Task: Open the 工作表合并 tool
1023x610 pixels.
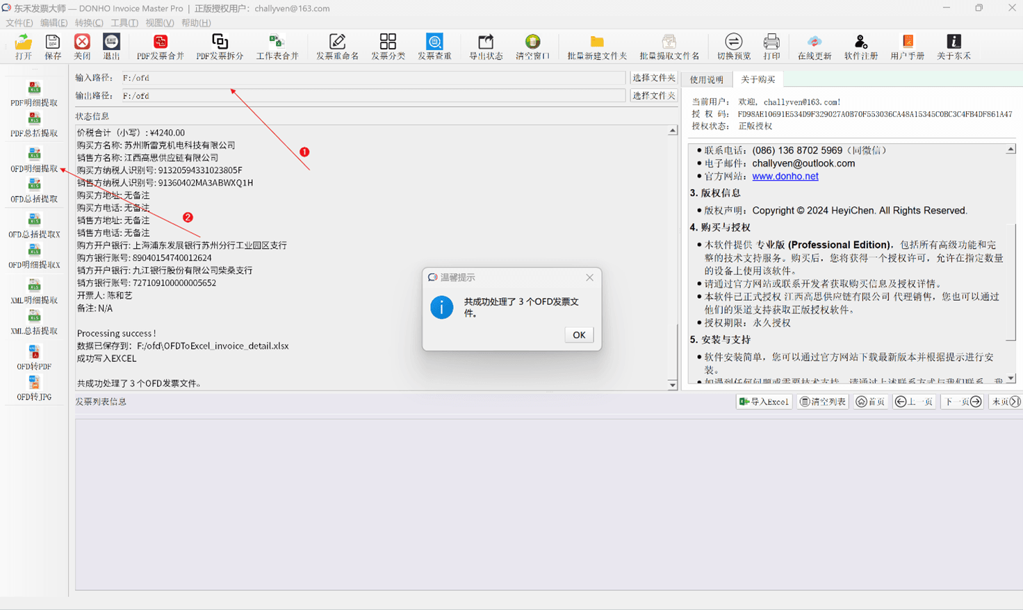Action: (x=277, y=47)
